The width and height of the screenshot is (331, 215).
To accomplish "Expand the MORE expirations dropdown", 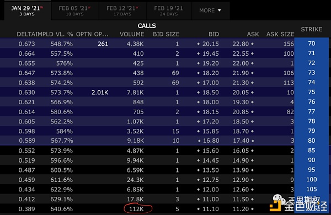I will click(x=210, y=10).
